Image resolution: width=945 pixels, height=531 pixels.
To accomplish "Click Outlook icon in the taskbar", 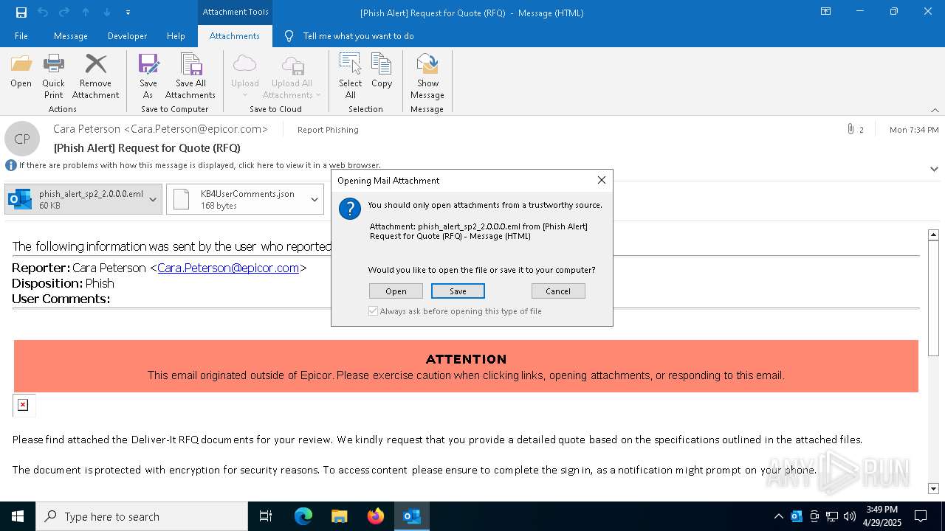I will (x=412, y=516).
